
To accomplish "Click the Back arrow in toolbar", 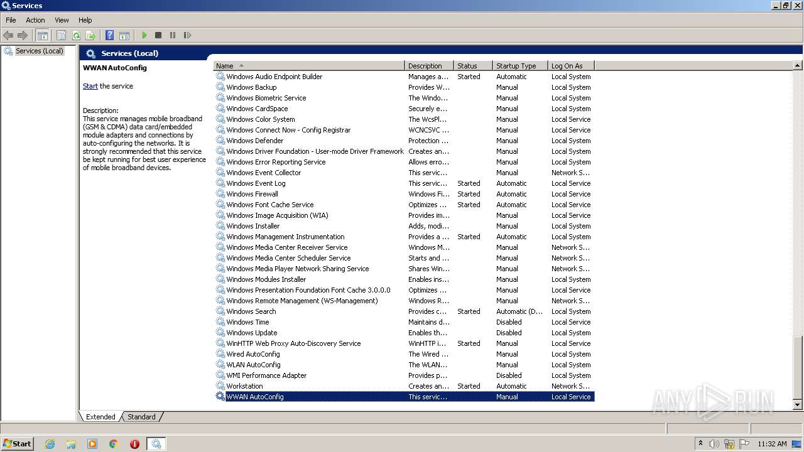I will [x=8, y=35].
